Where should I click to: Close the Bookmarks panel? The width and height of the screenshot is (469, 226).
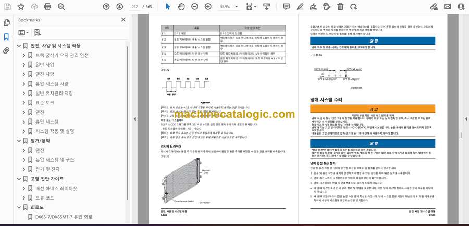coord(123,20)
